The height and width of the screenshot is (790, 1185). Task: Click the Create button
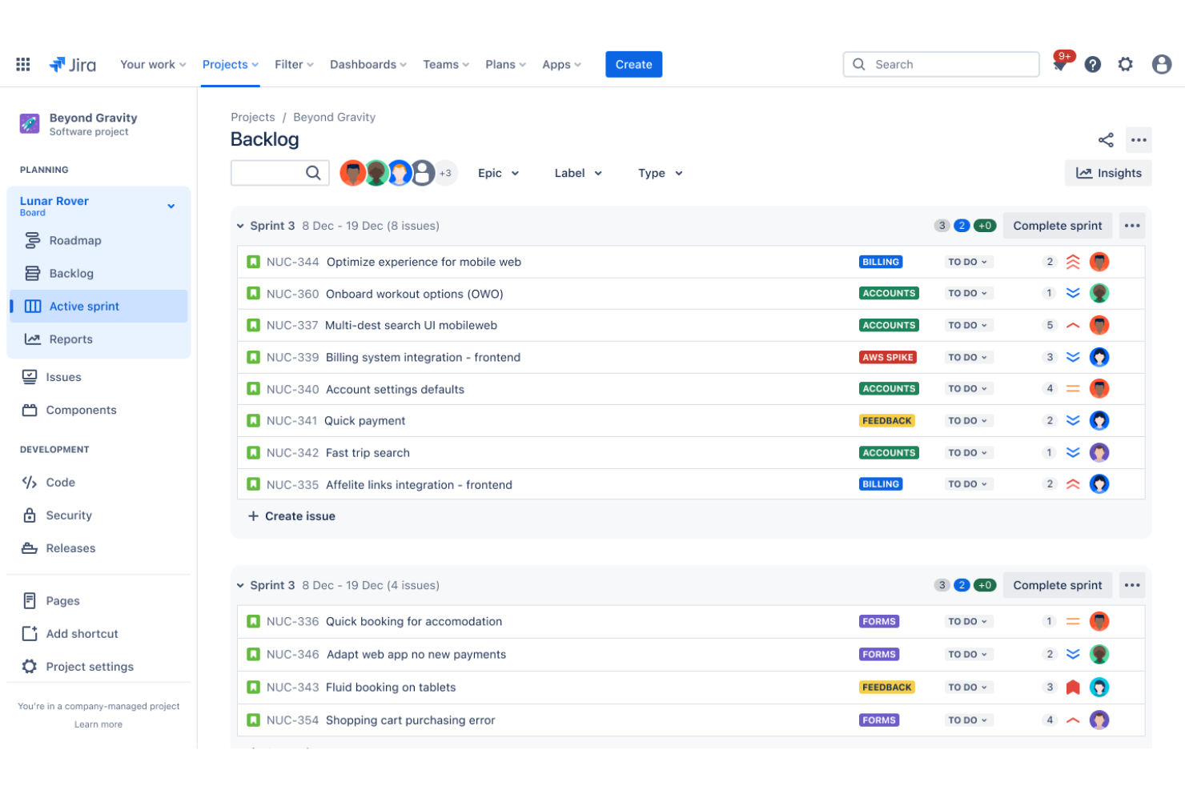tap(634, 65)
